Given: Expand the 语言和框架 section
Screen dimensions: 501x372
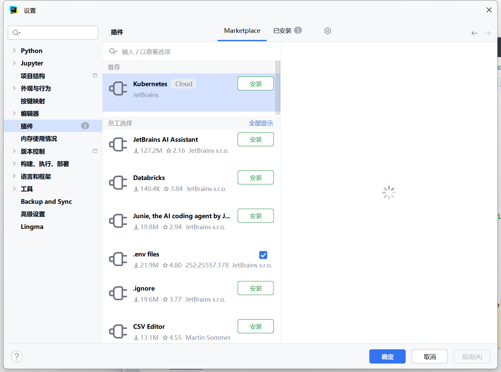Looking at the screenshot, I should (x=14, y=176).
